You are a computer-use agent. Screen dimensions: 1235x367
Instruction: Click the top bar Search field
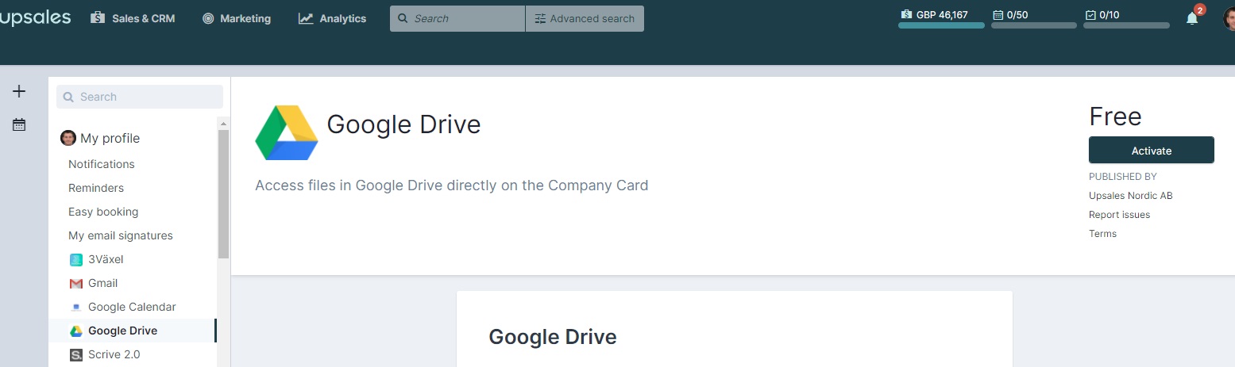[457, 18]
